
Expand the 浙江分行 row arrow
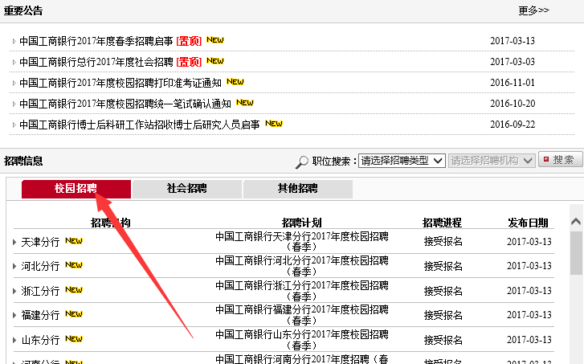click(x=14, y=291)
